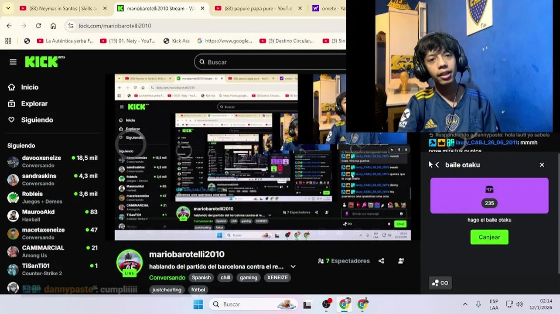This screenshot has height=314, width=560.
Task: Open the Kick Ass bookmark
Action: 177,41
